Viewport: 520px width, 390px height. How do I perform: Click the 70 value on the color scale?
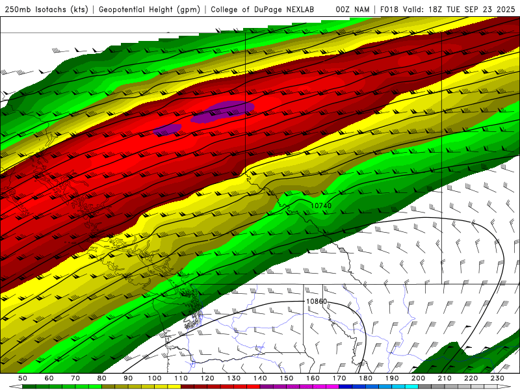[75, 378]
